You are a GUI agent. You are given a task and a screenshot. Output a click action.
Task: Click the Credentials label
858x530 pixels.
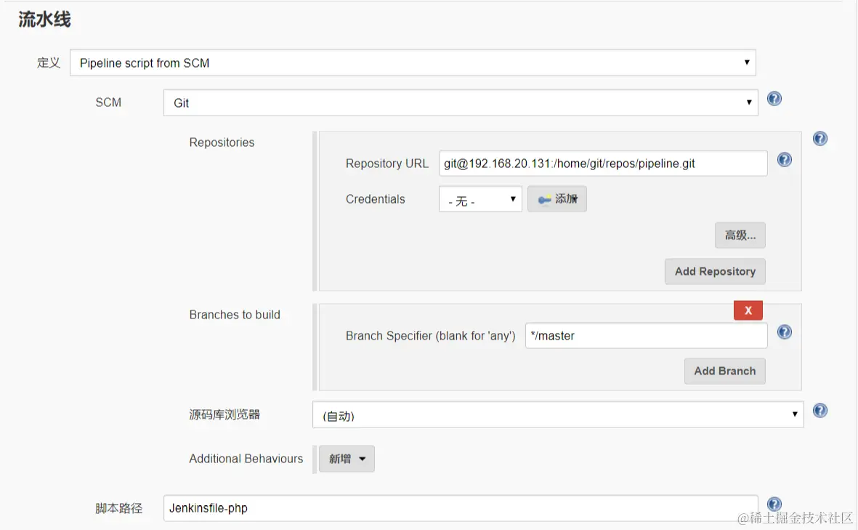(x=376, y=199)
